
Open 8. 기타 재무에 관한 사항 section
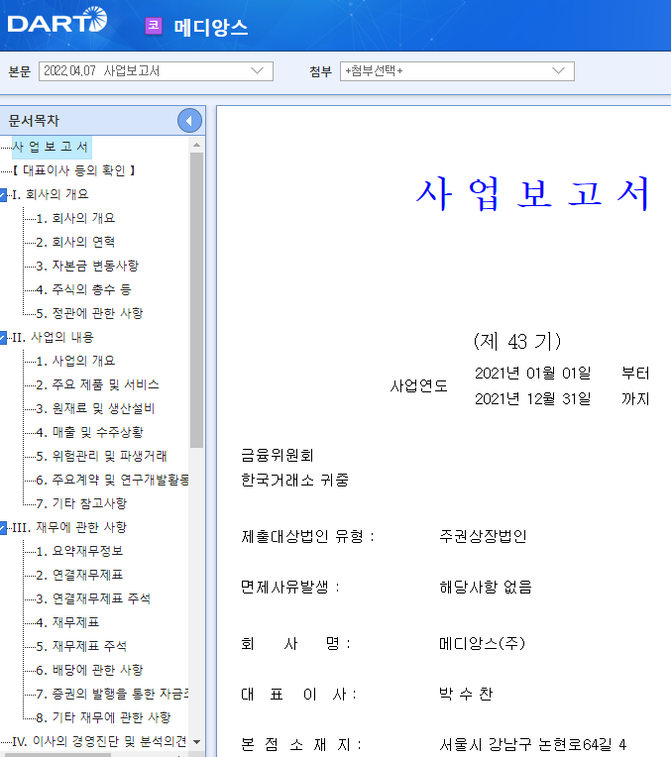[104, 718]
